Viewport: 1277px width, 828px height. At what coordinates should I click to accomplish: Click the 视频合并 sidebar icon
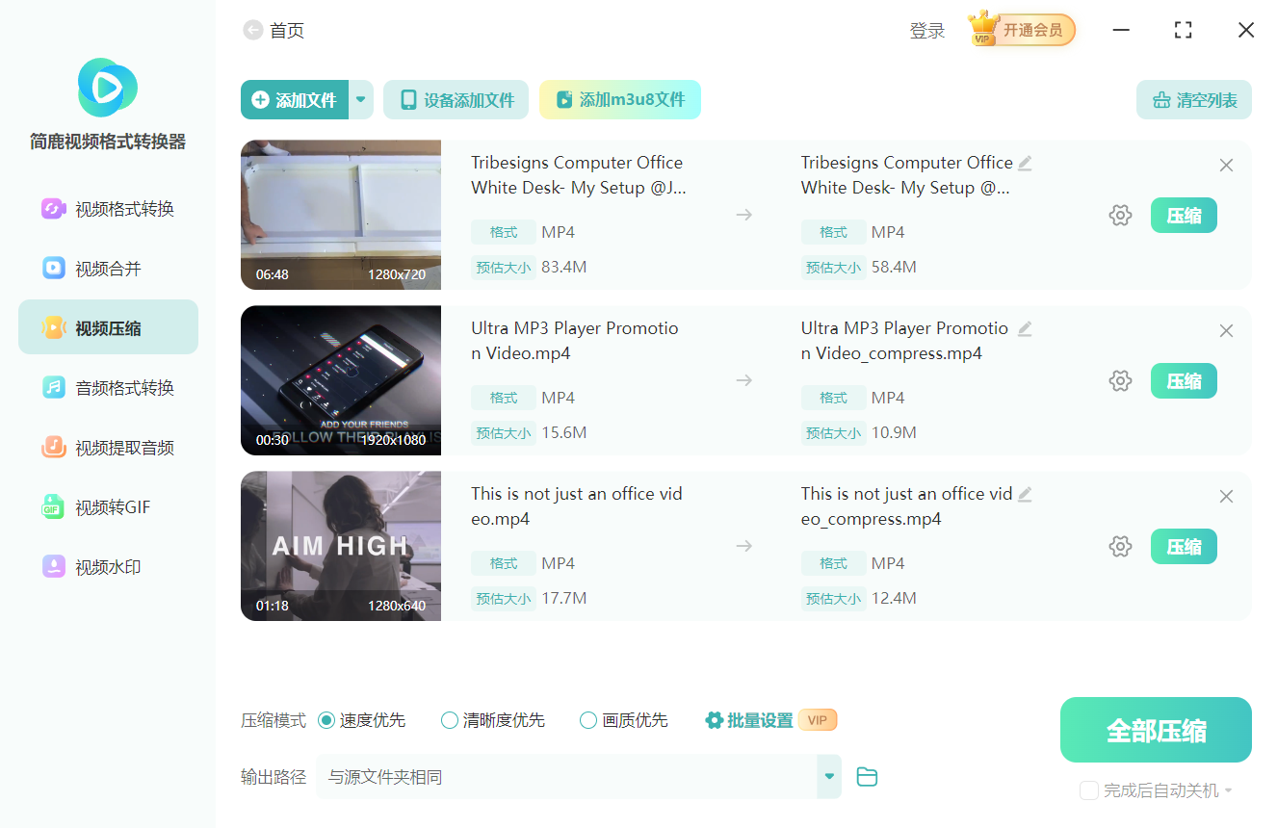pos(53,269)
